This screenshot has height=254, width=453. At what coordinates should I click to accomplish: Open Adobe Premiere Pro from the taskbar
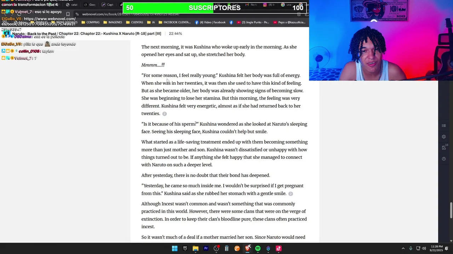point(206,248)
